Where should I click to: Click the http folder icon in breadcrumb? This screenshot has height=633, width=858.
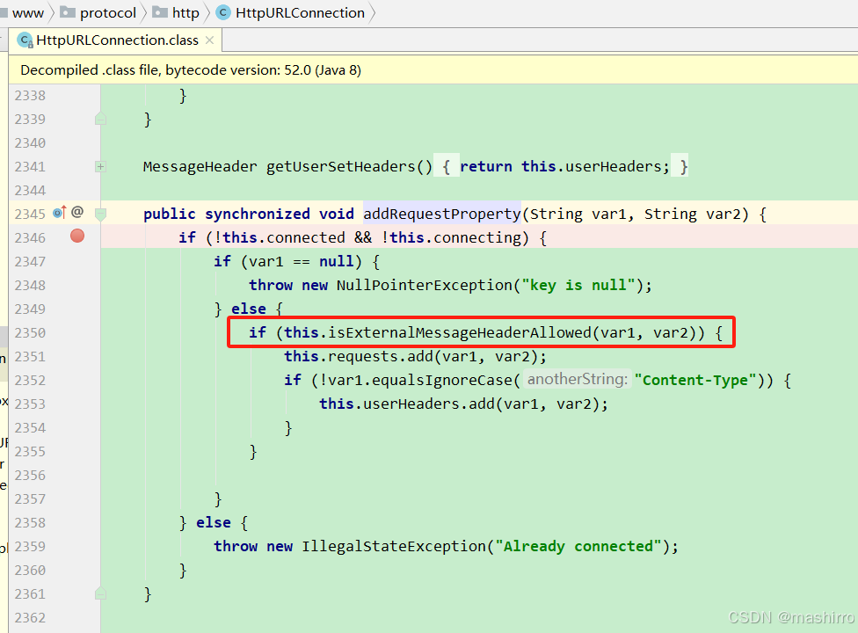tap(160, 12)
